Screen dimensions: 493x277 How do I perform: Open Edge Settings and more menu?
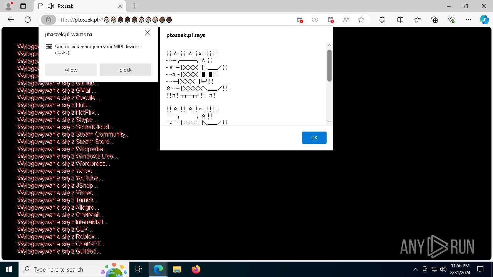tap(468, 20)
